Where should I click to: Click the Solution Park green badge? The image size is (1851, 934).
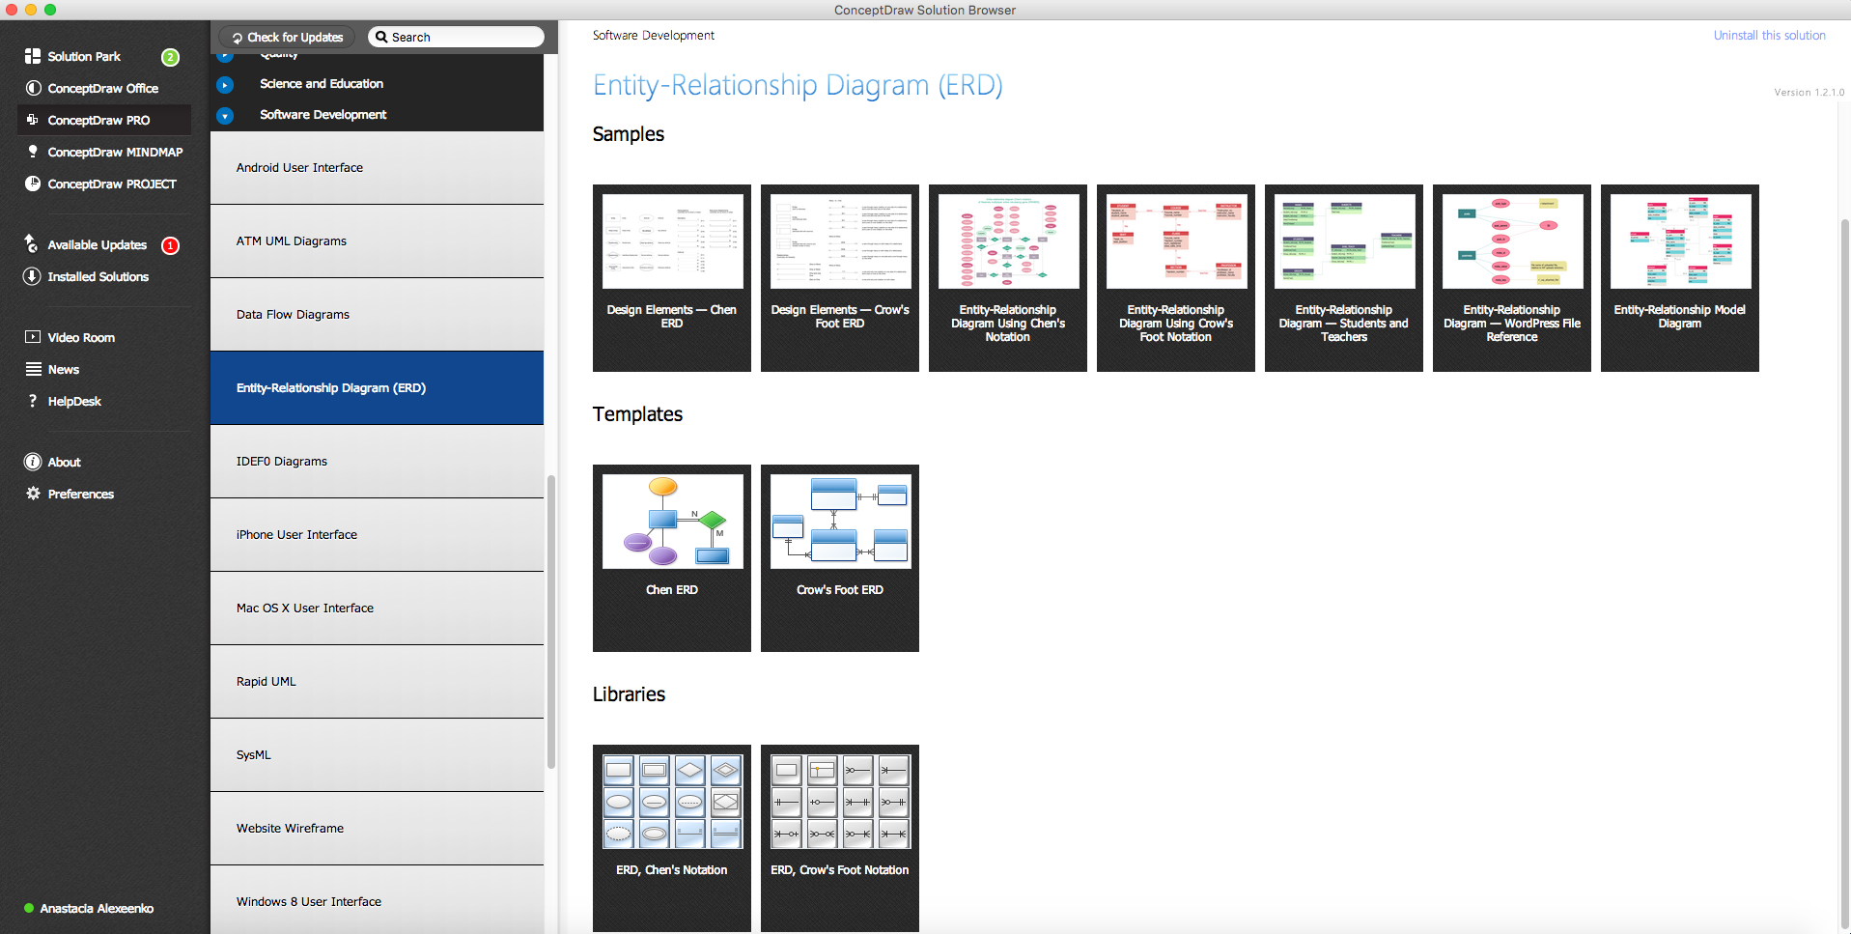click(x=170, y=57)
